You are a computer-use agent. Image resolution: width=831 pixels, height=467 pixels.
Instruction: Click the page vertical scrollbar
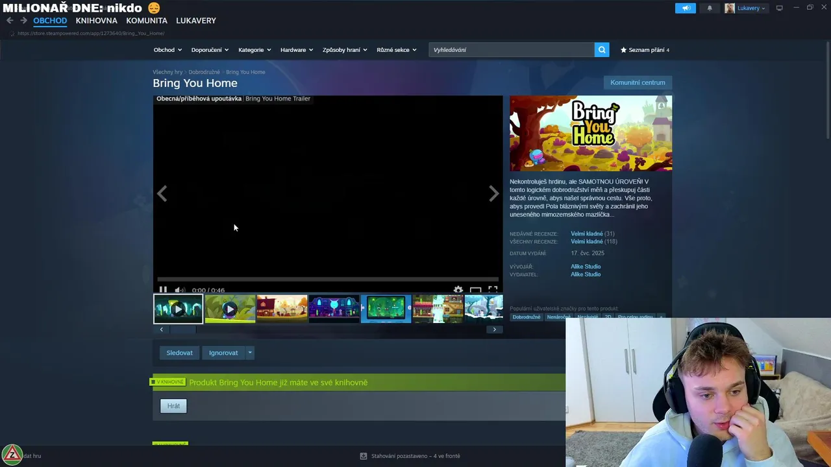point(827,91)
